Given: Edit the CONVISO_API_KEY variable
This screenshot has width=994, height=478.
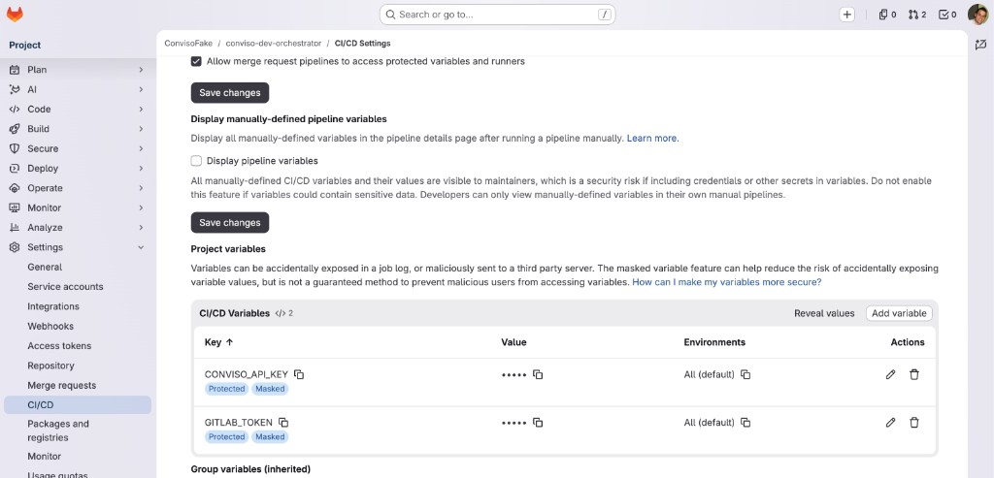Looking at the screenshot, I should [x=891, y=374].
